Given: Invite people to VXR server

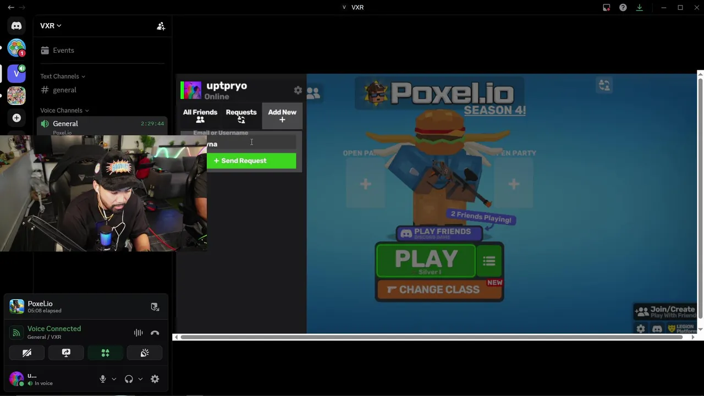Looking at the screenshot, I should [x=161, y=26].
